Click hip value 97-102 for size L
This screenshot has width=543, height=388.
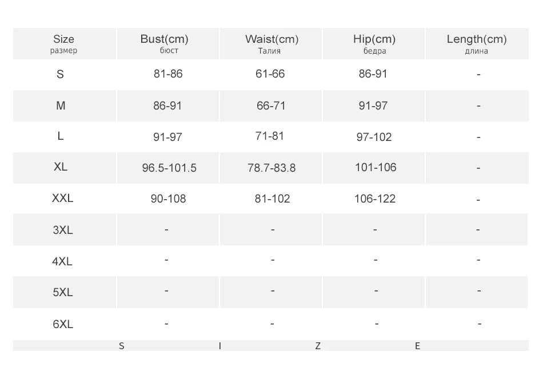374,137
